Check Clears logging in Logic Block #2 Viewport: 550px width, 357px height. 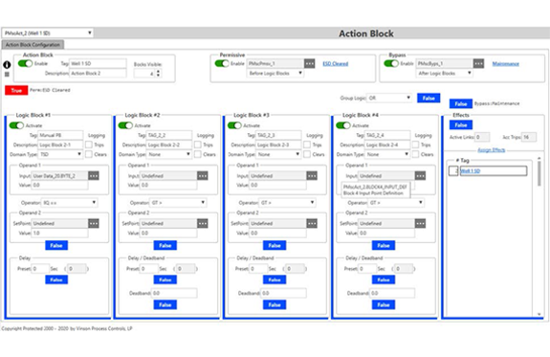[x=198, y=154]
